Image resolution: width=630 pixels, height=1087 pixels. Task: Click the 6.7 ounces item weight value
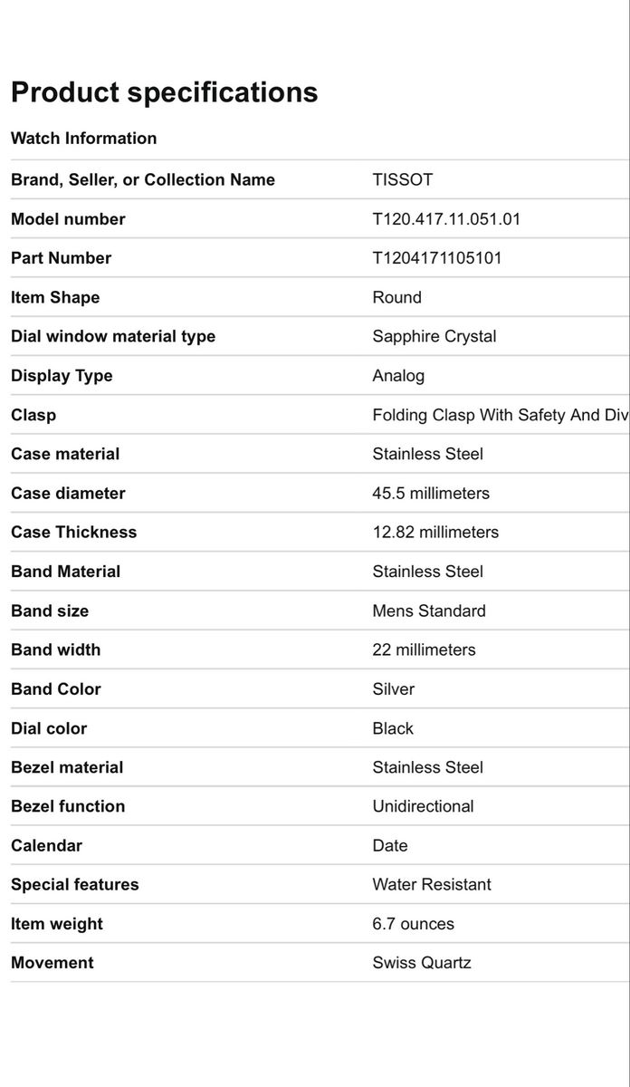coord(413,924)
